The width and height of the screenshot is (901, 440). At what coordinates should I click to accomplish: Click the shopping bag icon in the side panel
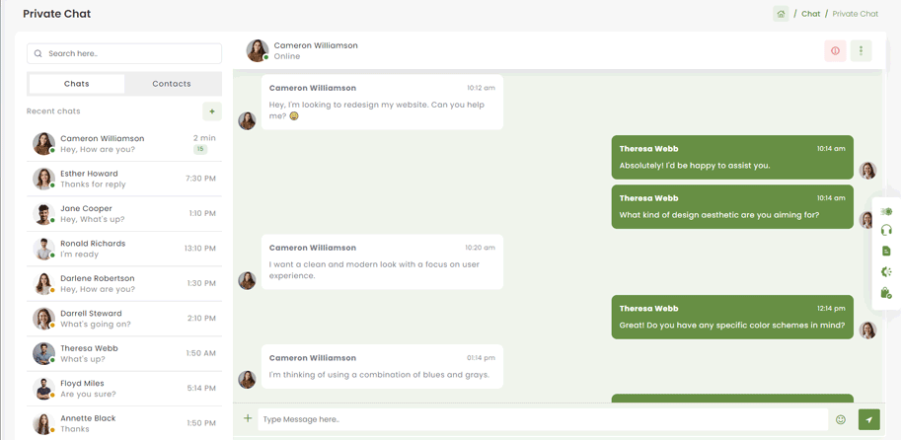click(x=886, y=293)
